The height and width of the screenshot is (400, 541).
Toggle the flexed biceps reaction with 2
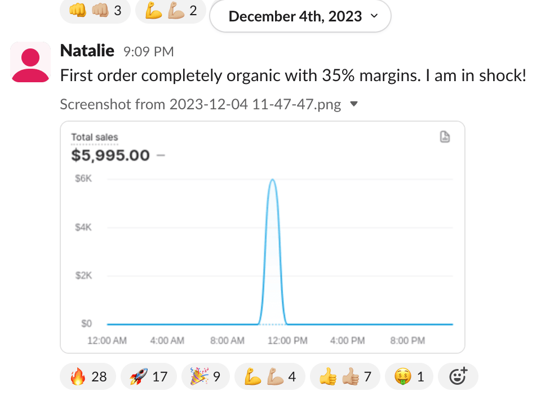171,11
